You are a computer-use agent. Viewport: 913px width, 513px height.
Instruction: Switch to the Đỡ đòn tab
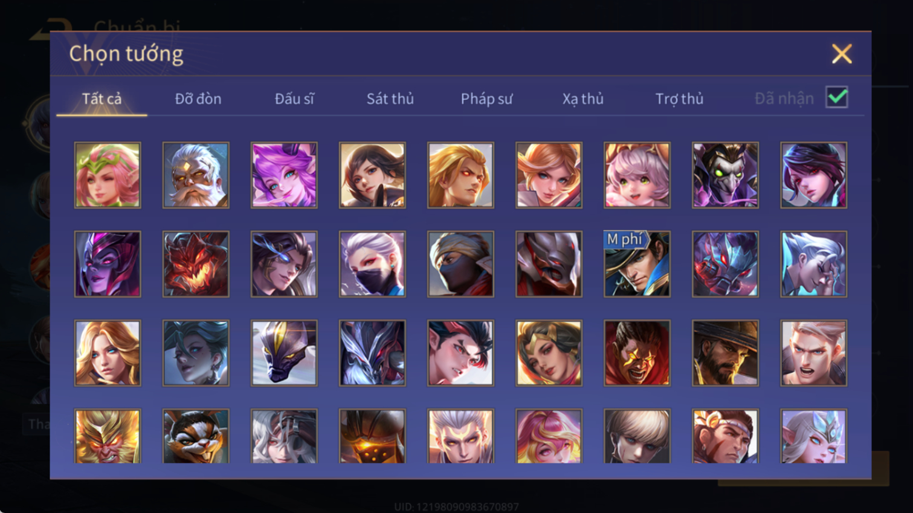[198, 98]
